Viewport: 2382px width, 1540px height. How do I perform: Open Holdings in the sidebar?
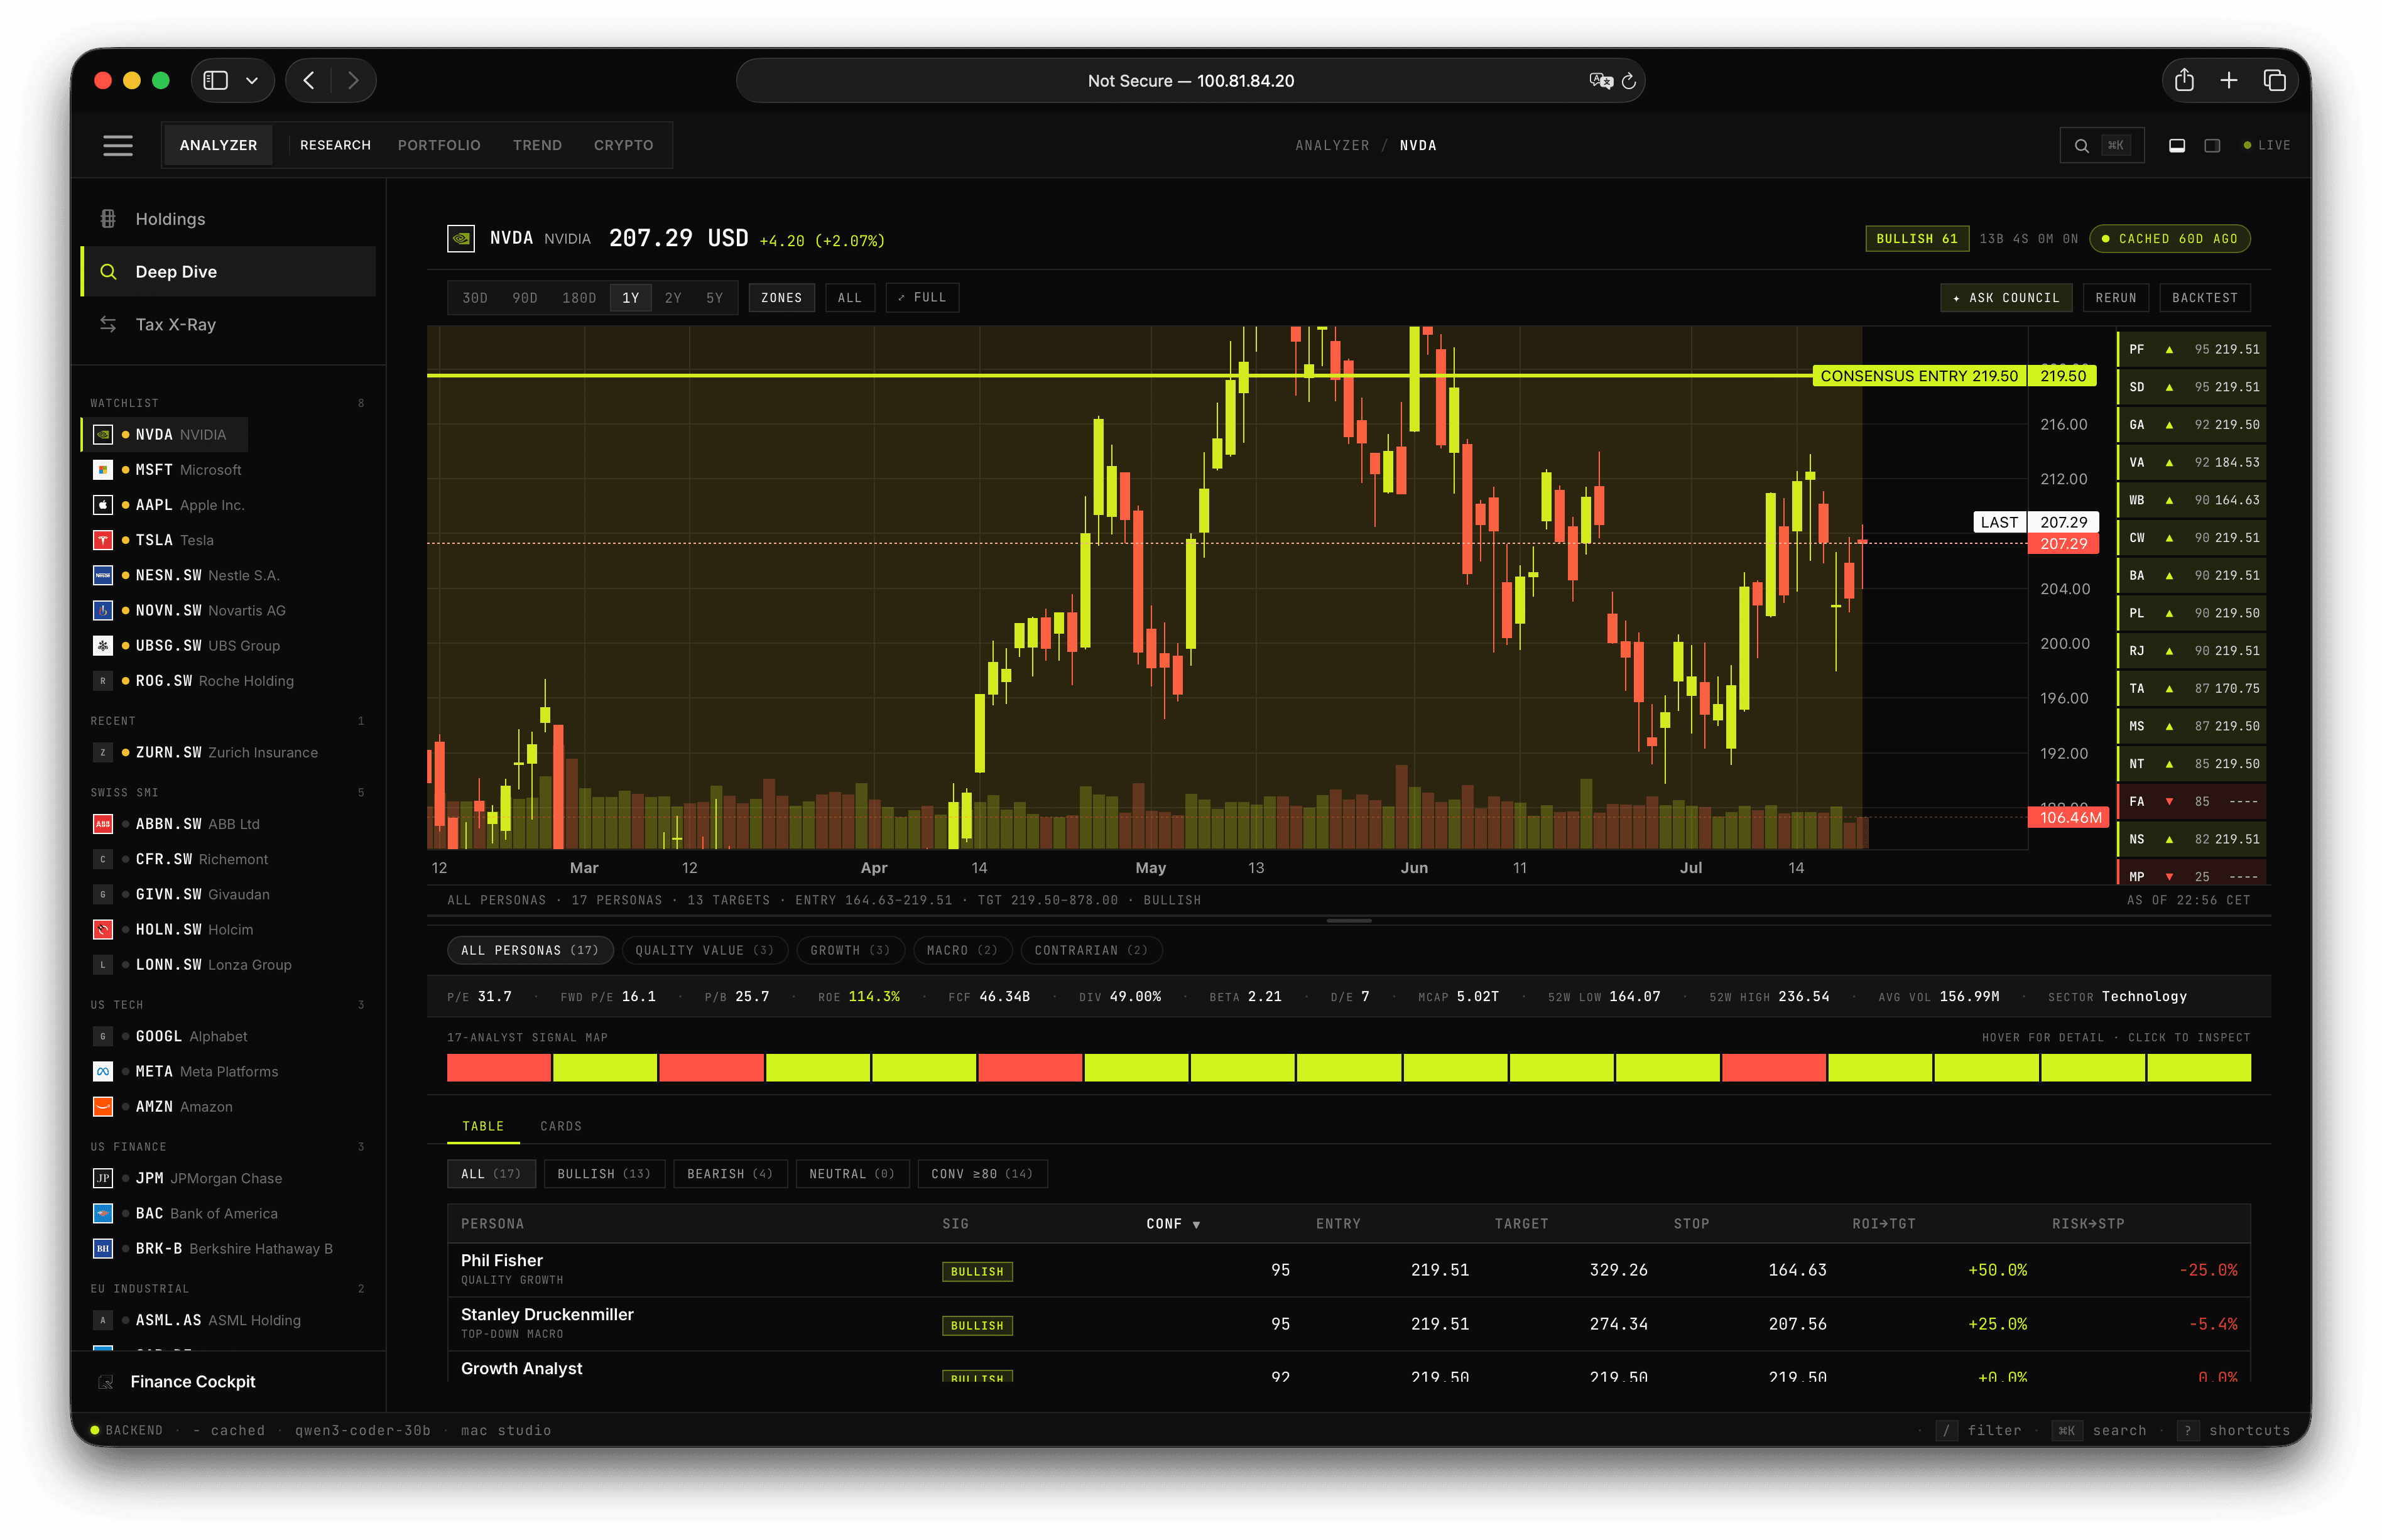(228, 219)
